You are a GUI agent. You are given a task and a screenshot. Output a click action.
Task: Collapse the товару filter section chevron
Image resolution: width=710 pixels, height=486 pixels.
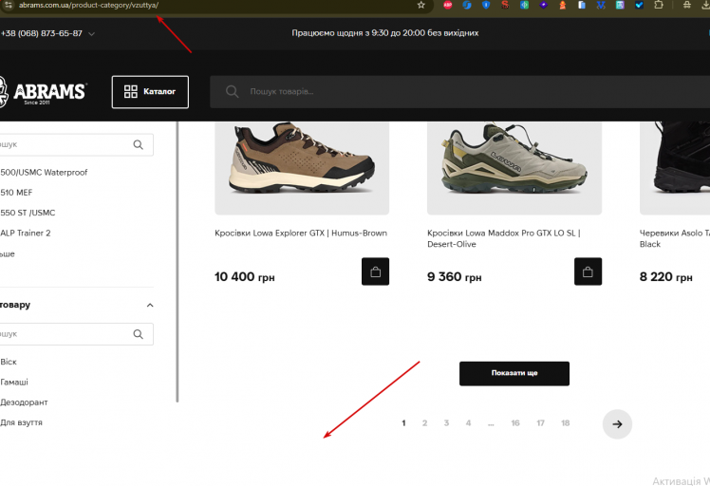pos(150,306)
